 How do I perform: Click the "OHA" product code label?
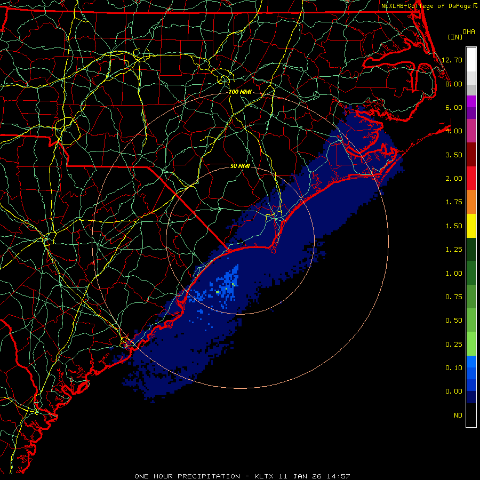[x=469, y=31]
